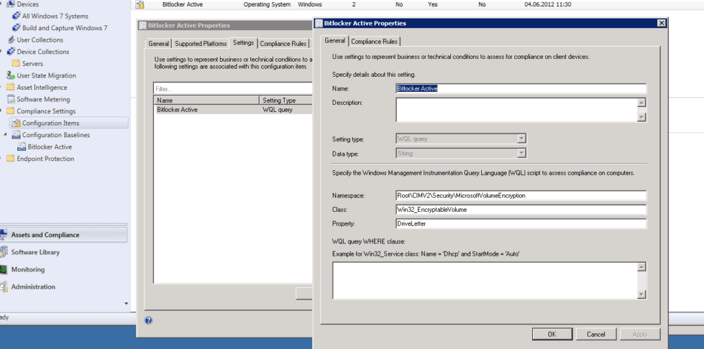Click Compliance Settings folder icon
Viewport: 704px width, 349px height.
10,111
